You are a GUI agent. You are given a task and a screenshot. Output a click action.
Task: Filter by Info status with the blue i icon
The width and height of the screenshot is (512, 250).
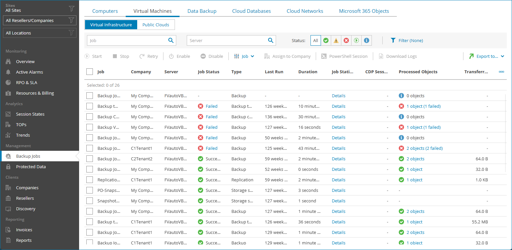click(367, 40)
